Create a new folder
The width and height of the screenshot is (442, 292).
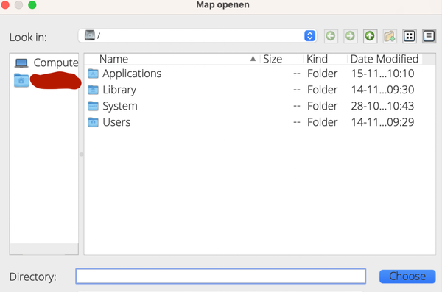tap(390, 36)
